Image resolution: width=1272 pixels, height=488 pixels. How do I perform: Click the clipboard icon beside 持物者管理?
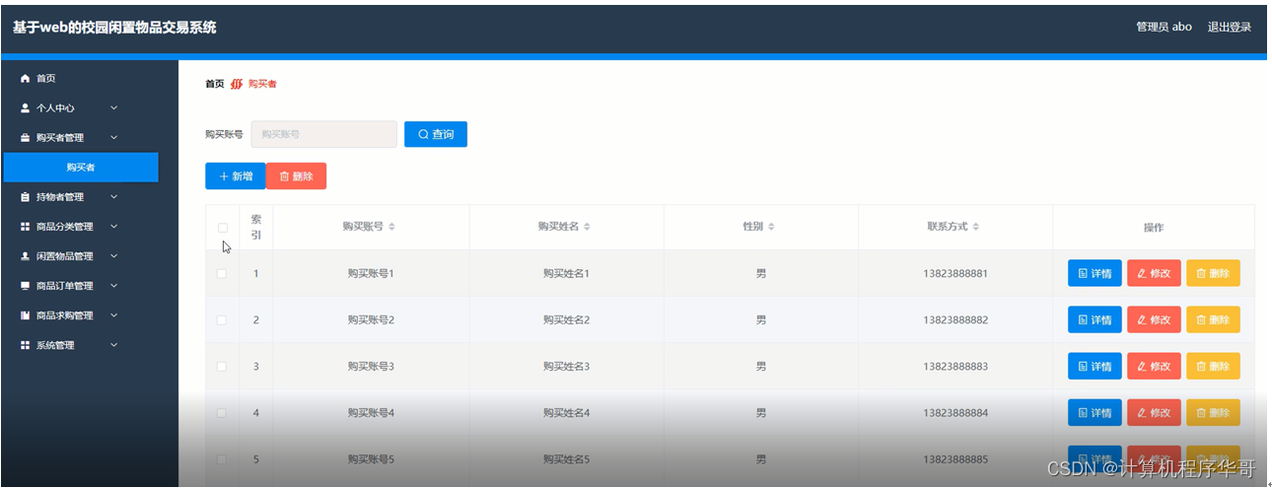coord(26,197)
